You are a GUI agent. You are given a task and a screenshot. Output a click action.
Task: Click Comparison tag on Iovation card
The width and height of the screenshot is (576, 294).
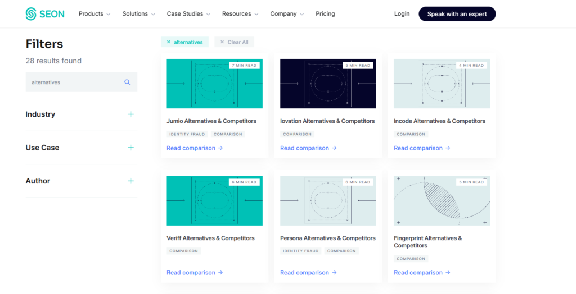[297, 134]
